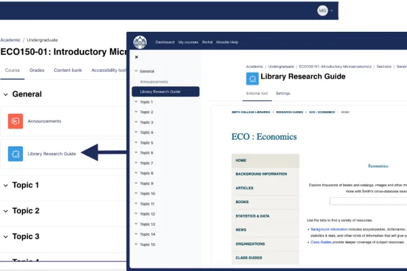Open the Accessibility toolkit tab
Viewport: 407px width, 271px height.
tap(109, 70)
